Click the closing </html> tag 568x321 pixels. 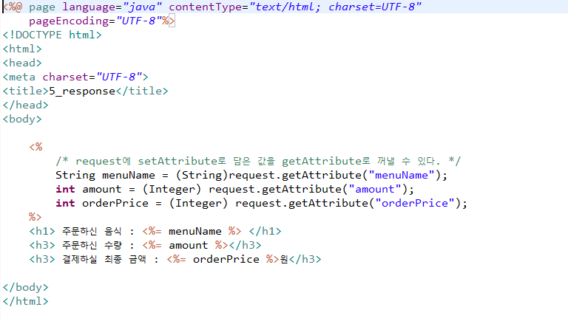pos(25,302)
